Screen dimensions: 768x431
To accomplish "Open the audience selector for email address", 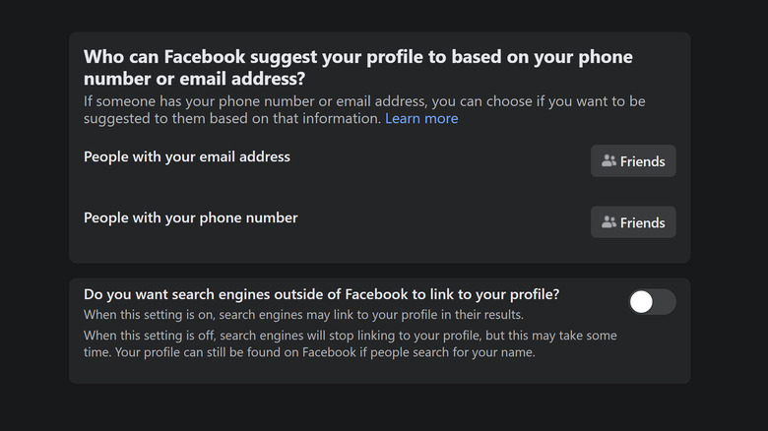I will coord(633,161).
